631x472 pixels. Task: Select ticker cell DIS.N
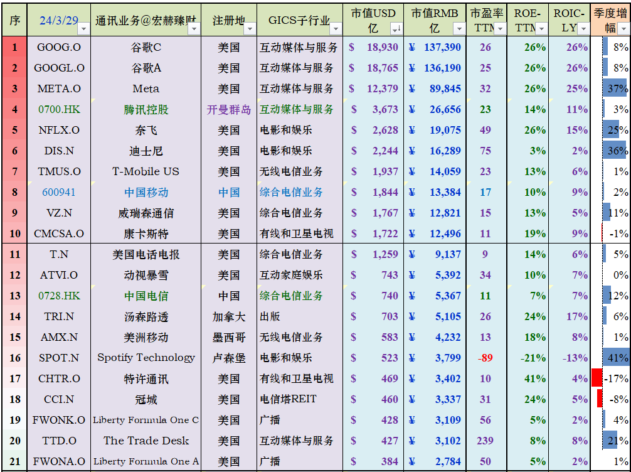[59, 151]
